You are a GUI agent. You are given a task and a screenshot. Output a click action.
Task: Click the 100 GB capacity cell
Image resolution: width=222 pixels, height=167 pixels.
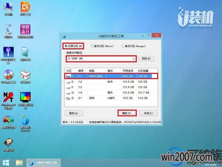point(142,76)
